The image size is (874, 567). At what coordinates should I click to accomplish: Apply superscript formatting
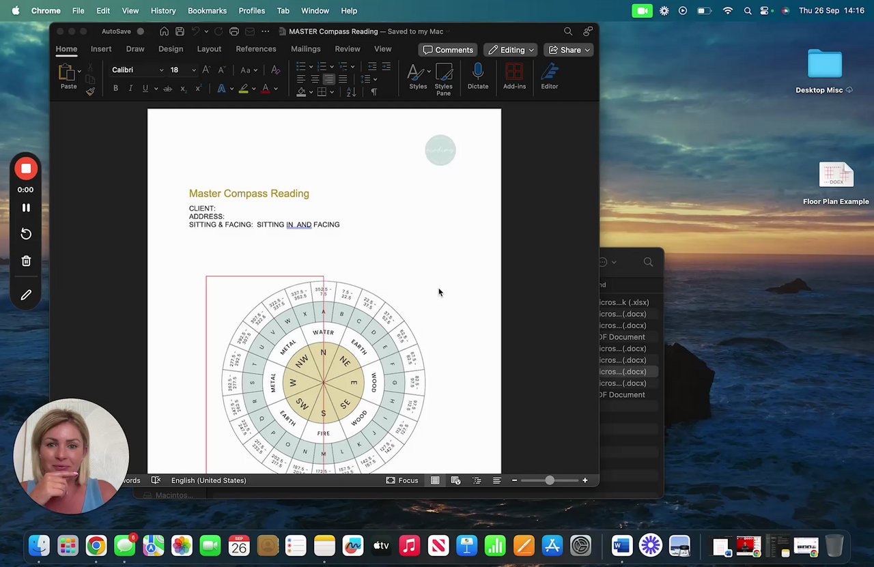point(198,89)
